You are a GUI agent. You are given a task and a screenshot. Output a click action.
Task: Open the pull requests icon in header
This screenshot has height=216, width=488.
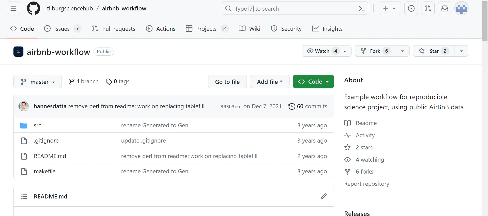pos(428,8)
